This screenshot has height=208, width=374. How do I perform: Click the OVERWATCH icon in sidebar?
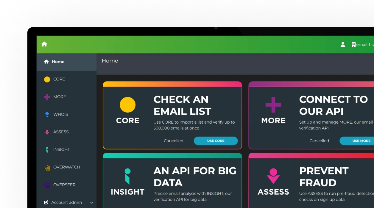[x=47, y=167]
